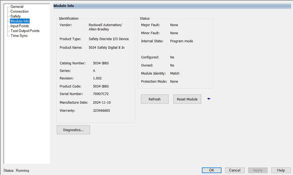Click product name 5034 Safety Digital 8 In
Screen dimensions: 293x175
(x=106, y=48)
